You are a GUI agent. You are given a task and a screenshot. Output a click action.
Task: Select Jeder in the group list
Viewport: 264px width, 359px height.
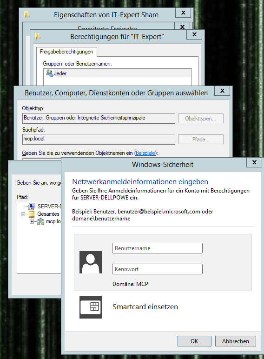point(117,73)
